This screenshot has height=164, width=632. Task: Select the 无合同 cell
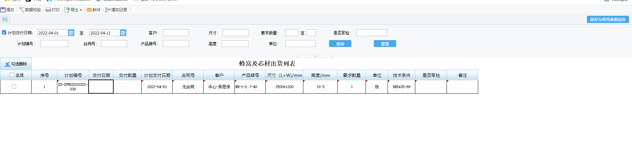[188, 87]
